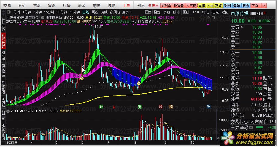This screenshot has width=278, height=147.
Task: Select the 挖掘 tab
Action: pyautogui.click(x=96, y=6)
